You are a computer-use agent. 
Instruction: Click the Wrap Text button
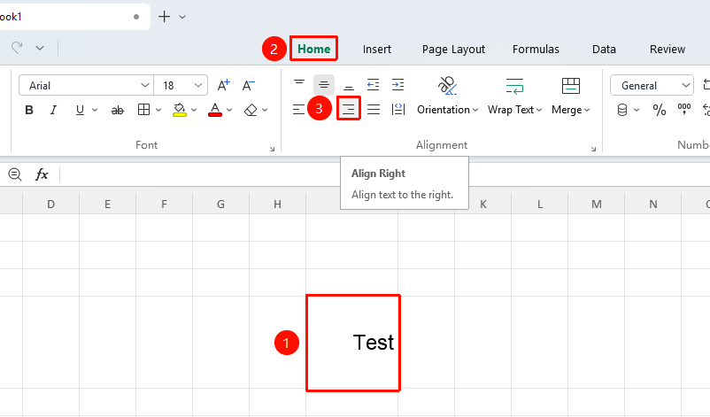pos(514,97)
